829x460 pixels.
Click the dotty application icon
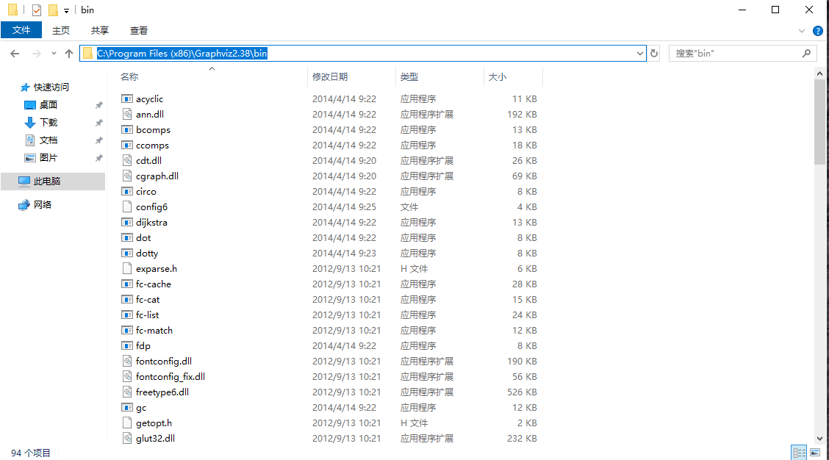click(x=127, y=254)
